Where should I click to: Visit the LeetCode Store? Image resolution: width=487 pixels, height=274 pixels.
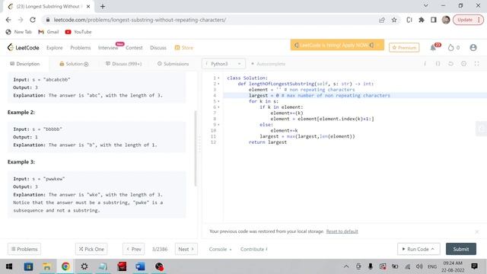pyautogui.click(x=184, y=47)
